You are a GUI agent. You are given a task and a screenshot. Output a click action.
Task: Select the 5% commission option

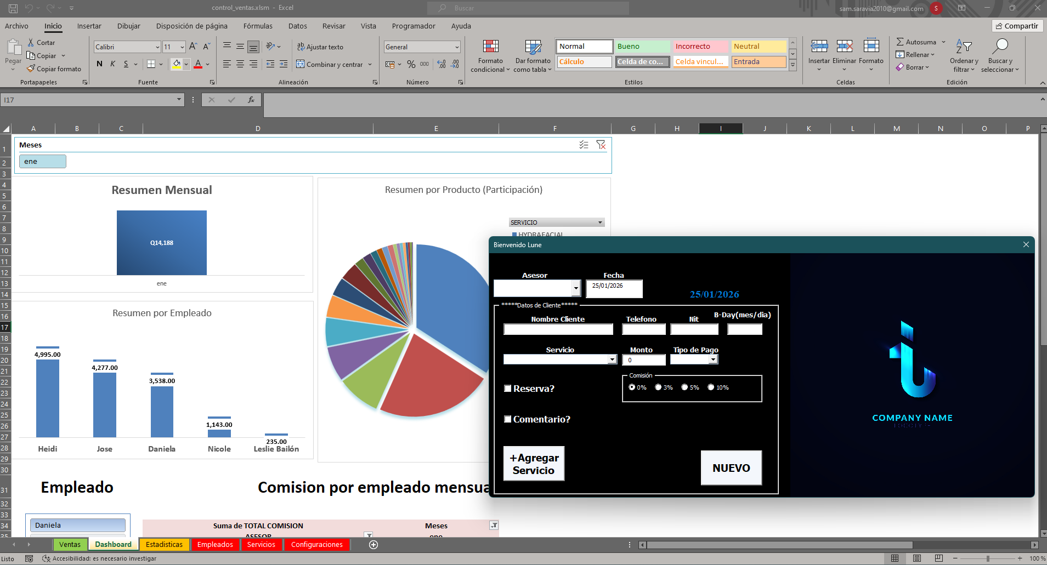684,387
